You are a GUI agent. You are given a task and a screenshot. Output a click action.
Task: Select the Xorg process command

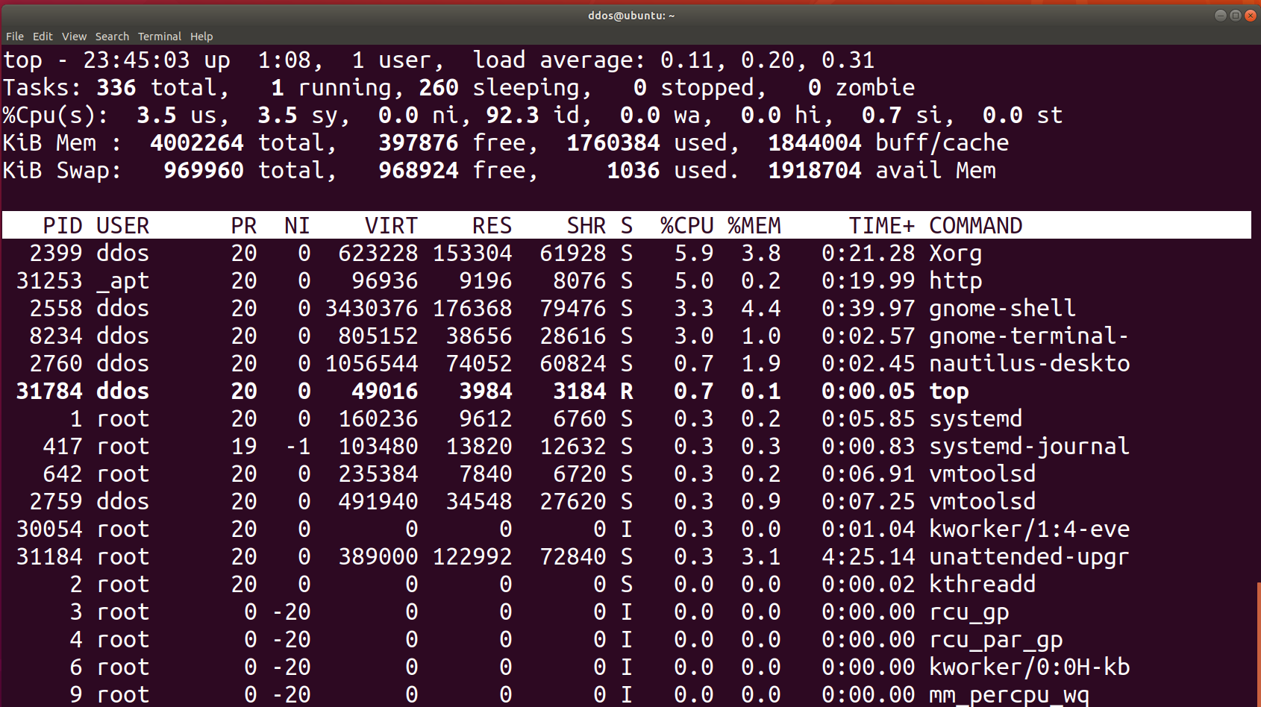956,254
